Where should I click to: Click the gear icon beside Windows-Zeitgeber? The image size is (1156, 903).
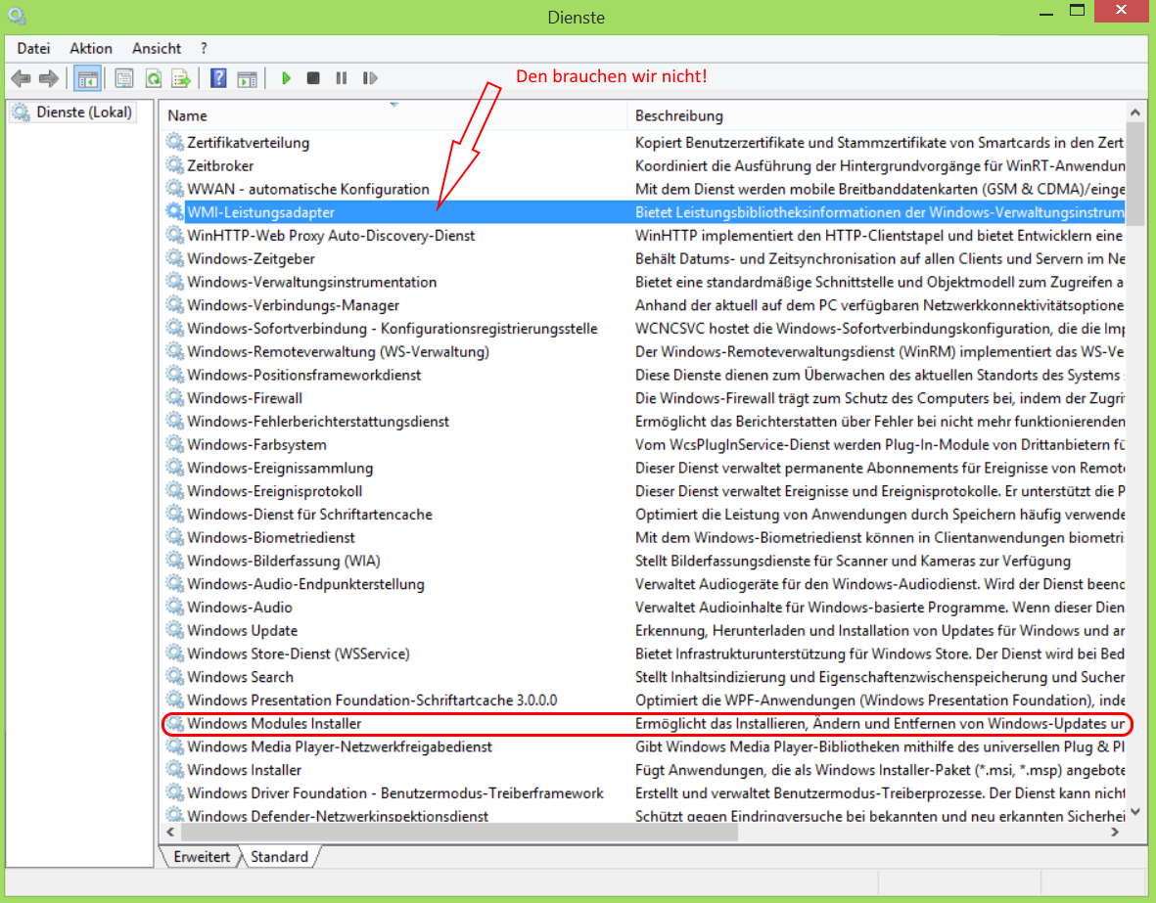click(174, 258)
